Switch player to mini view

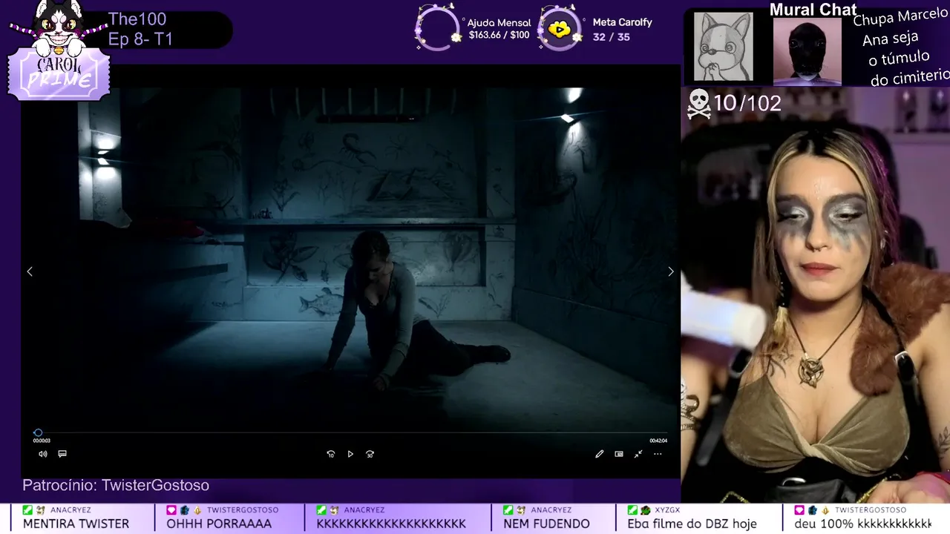click(619, 454)
